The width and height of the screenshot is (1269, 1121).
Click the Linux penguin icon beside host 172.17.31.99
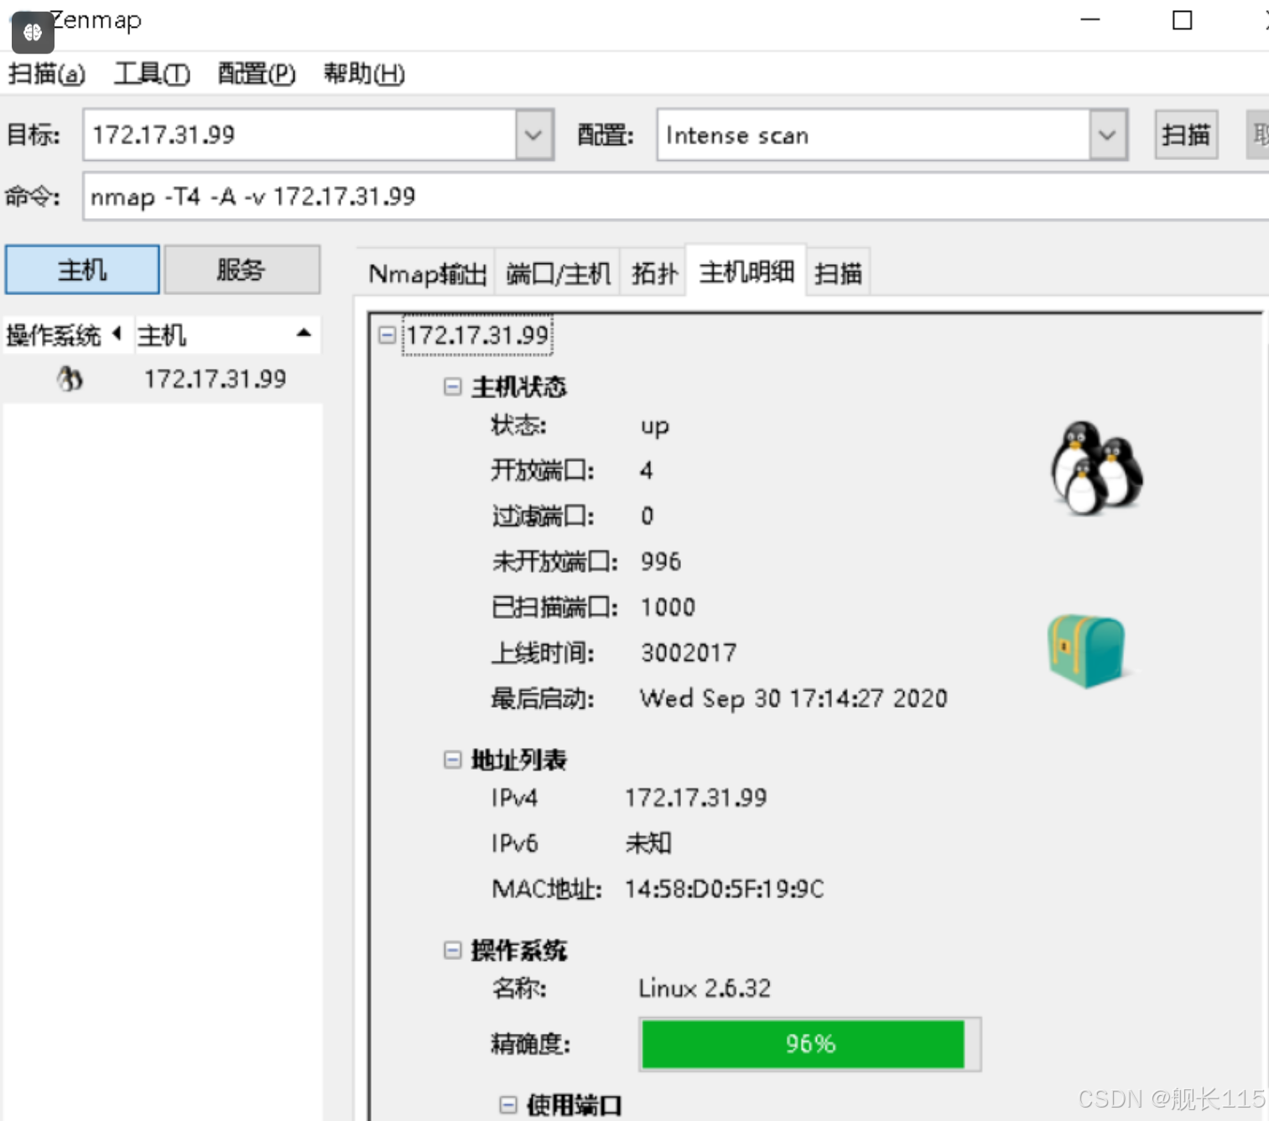[70, 379]
